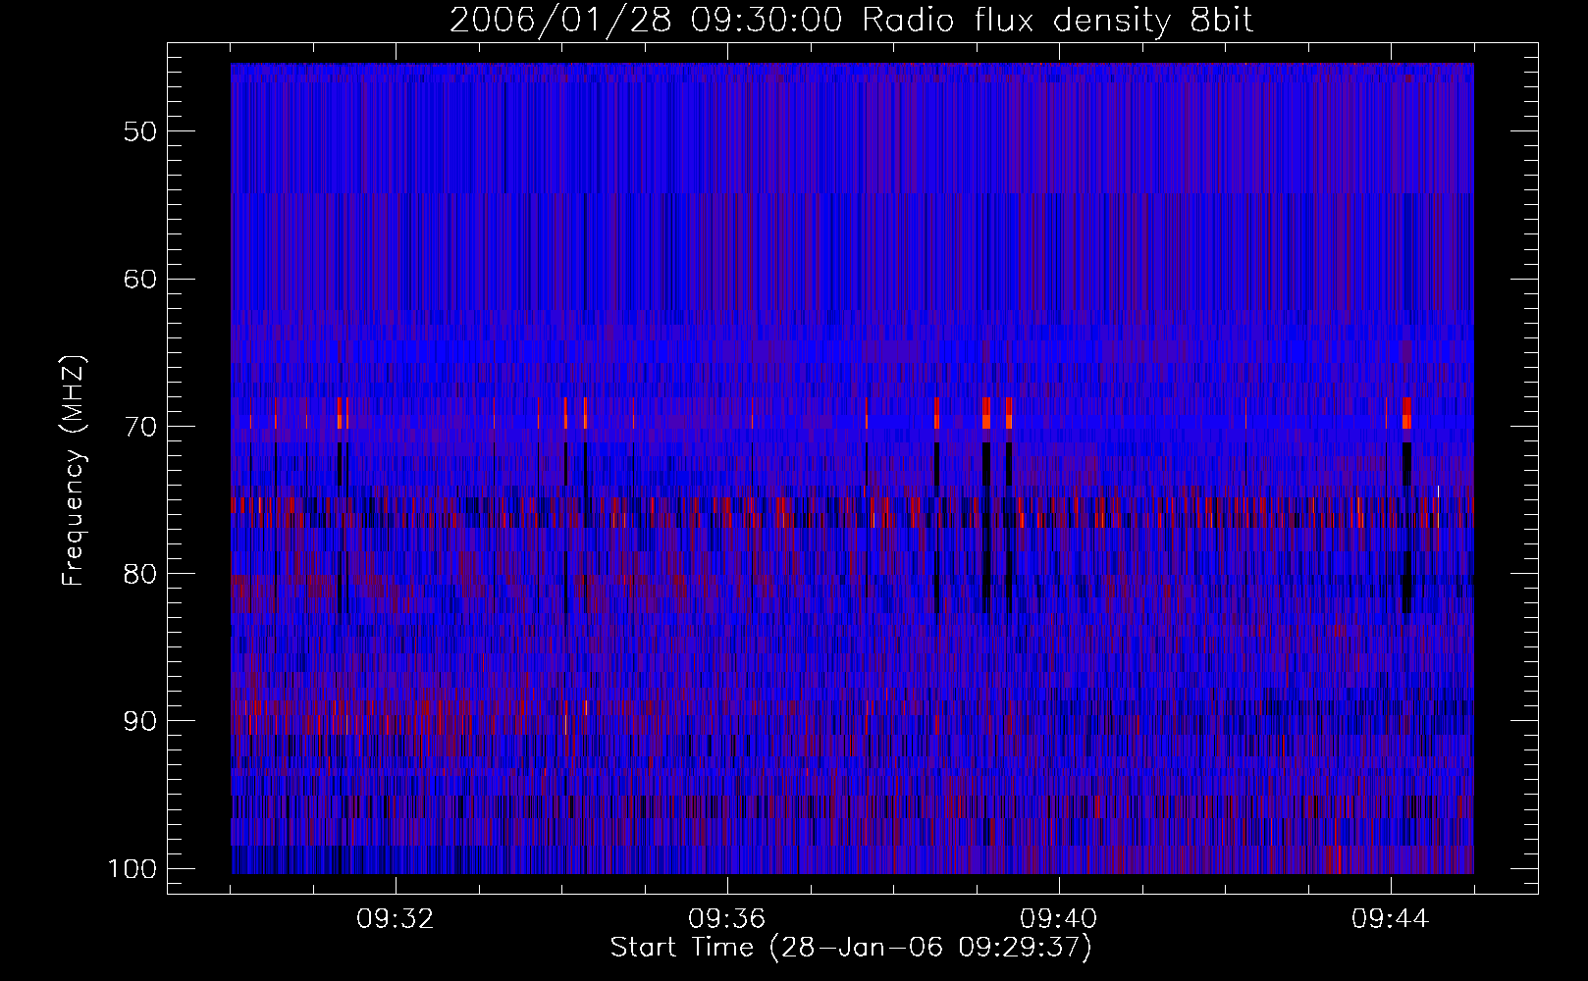1588x981 pixels.
Task: Click the frequency tick label "90"
Action: tap(140, 721)
